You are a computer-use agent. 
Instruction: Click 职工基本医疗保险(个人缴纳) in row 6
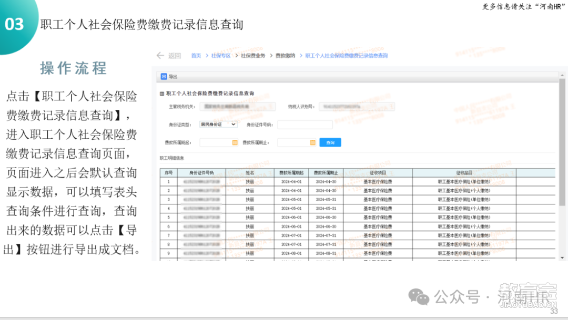pos(464,226)
